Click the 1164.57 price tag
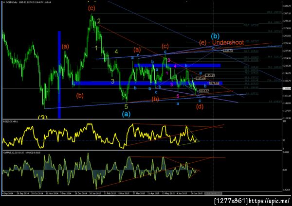Viewport: 292px width, 206px height. (x=204, y=91)
